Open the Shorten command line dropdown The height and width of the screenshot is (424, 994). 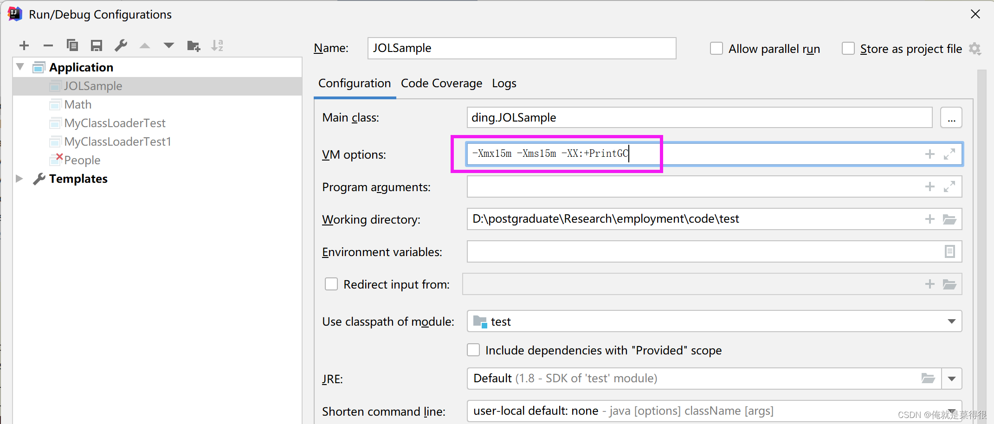click(x=952, y=411)
